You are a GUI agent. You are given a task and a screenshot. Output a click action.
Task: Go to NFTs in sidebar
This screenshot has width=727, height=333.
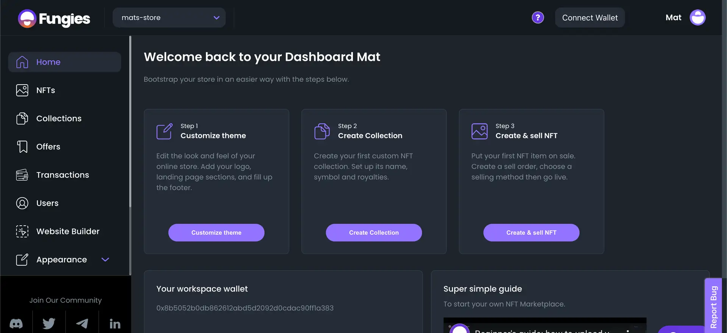pyautogui.click(x=45, y=90)
